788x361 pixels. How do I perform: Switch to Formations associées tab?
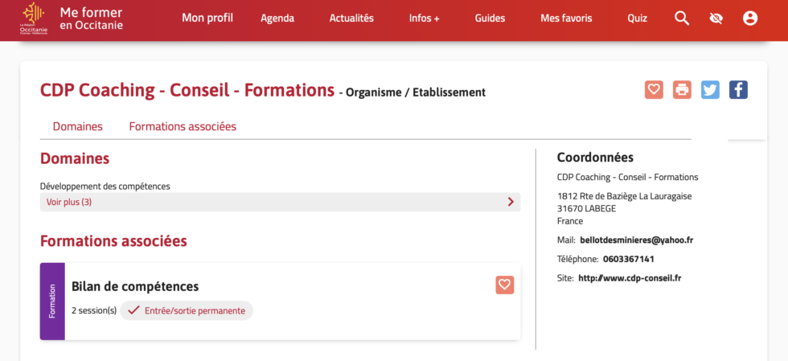(183, 127)
